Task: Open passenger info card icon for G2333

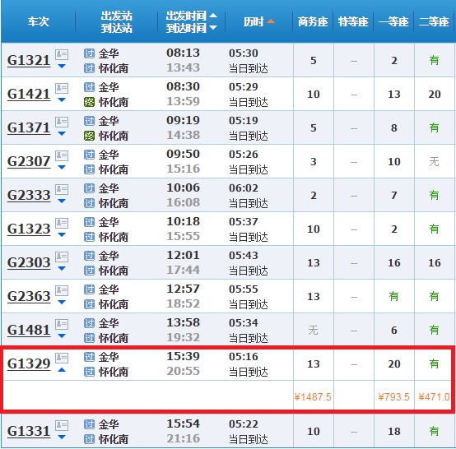Action: click(x=62, y=189)
